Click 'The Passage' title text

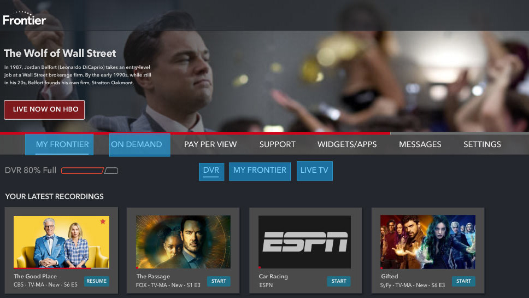[153, 276]
